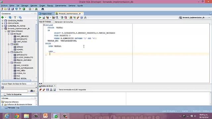Click the SQL History icon in worksheet toolbar
This screenshot has width=212, height=119.
coord(81,18)
